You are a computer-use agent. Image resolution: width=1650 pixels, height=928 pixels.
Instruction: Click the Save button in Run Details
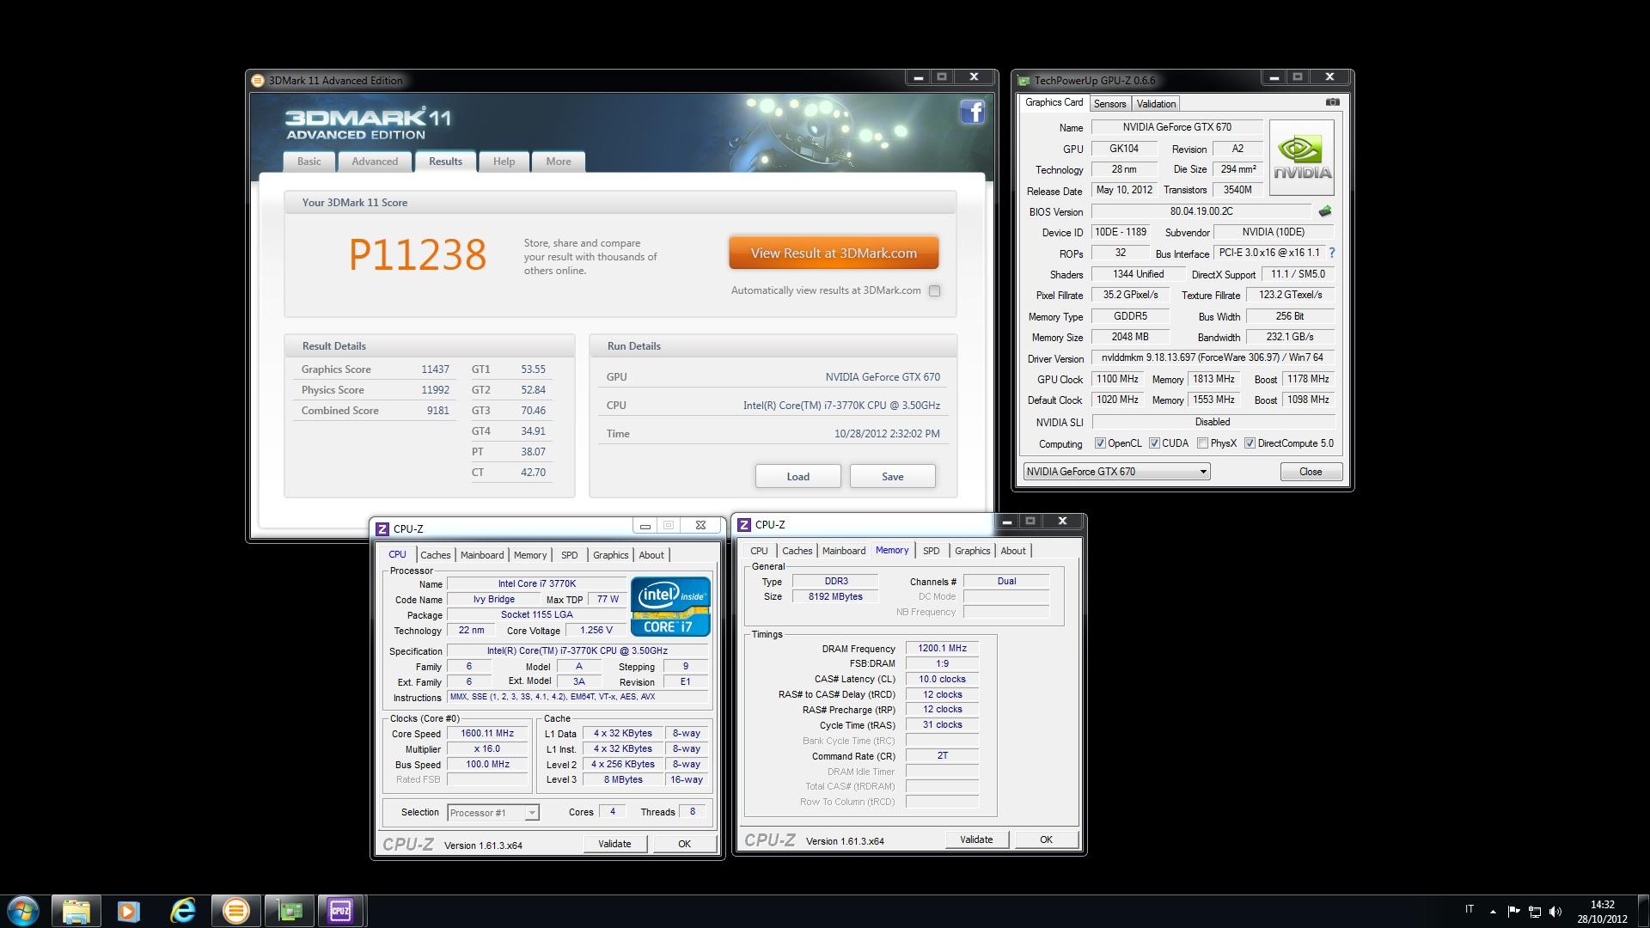click(x=892, y=477)
